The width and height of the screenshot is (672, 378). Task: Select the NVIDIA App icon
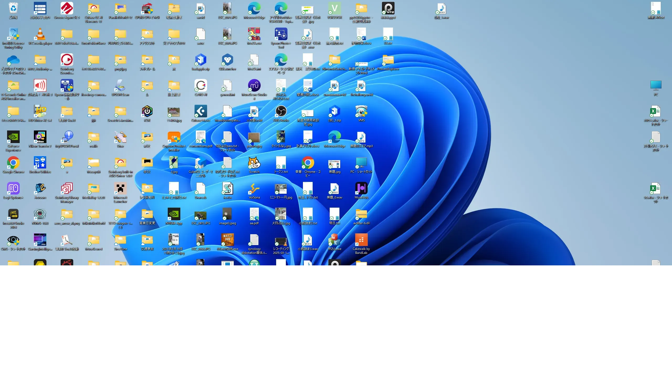174,214
